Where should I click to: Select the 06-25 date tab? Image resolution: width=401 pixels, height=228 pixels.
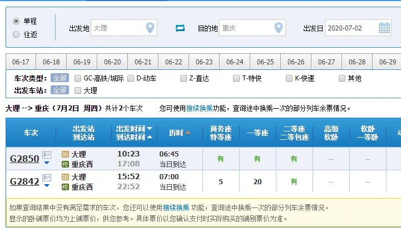(x=265, y=62)
